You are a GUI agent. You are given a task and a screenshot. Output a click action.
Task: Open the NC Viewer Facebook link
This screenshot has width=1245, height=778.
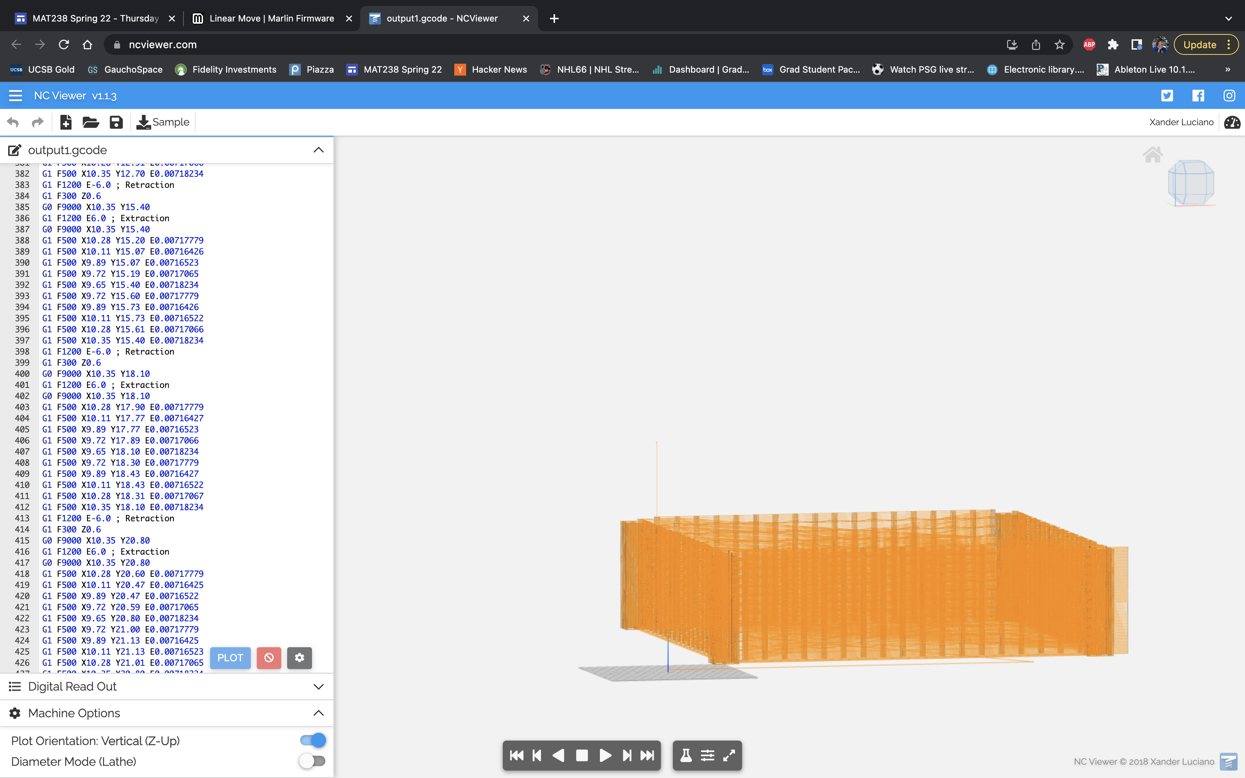(1198, 96)
